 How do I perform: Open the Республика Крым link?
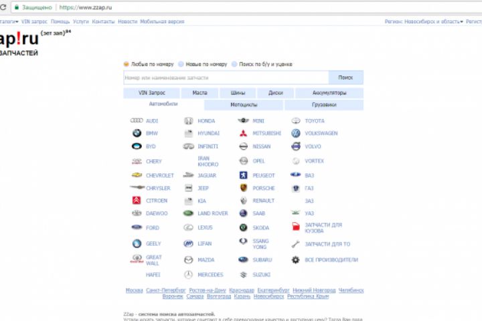coord(308,296)
